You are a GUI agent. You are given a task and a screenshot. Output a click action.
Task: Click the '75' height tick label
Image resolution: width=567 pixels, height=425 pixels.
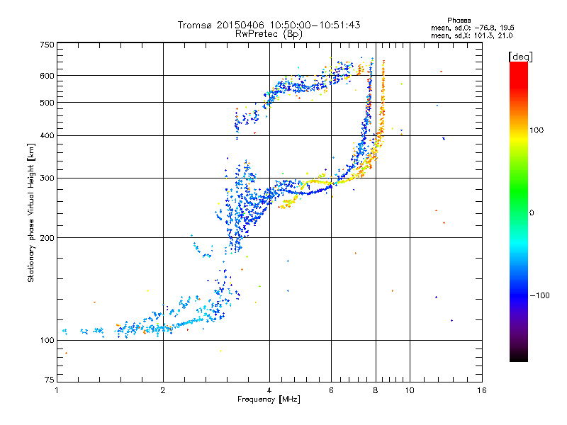[x=50, y=380]
